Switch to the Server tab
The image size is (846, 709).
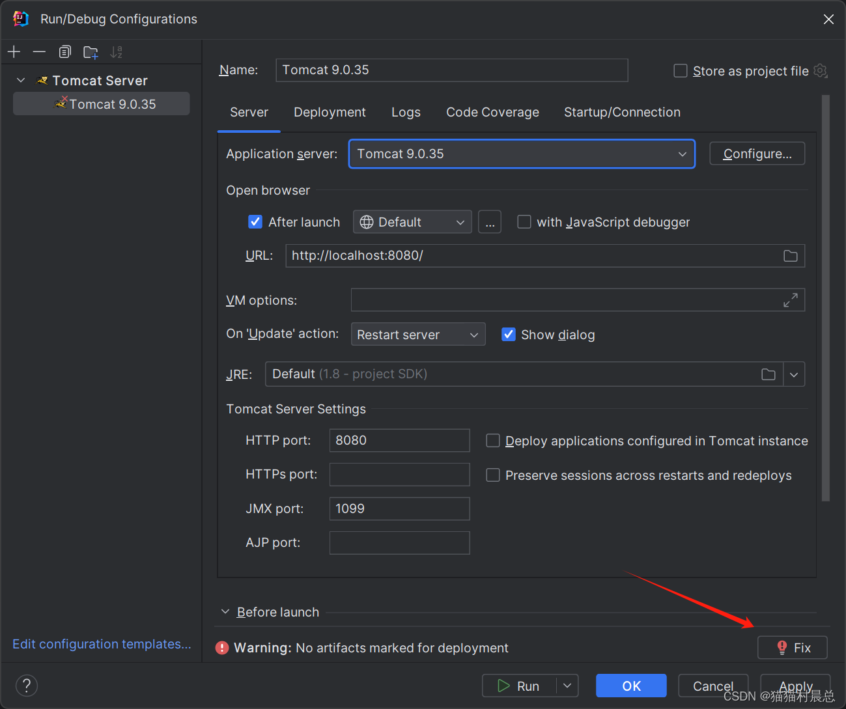tap(249, 113)
